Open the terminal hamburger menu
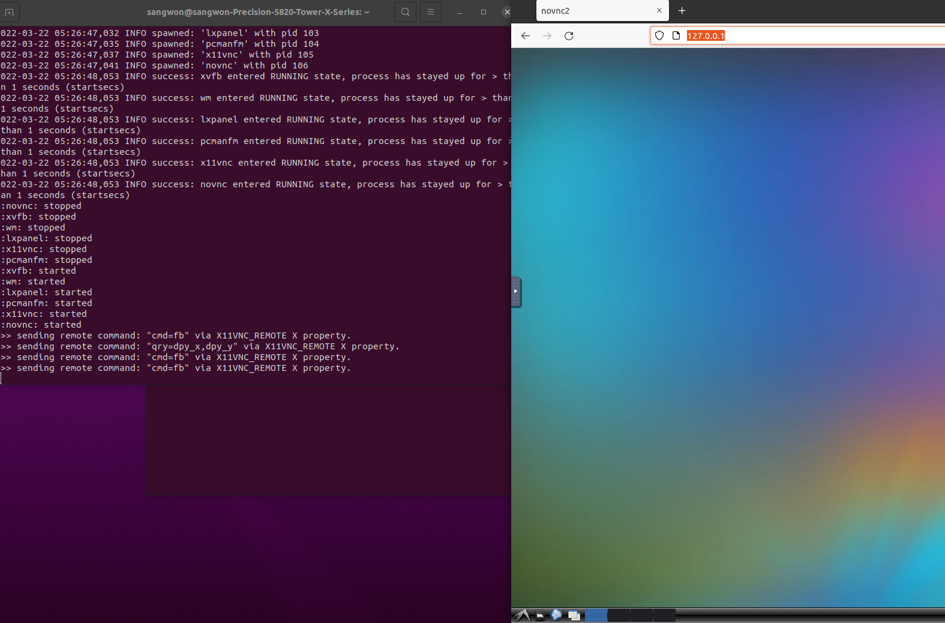Image resolution: width=945 pixels, height=623 pixels. [x=431, y=12]
